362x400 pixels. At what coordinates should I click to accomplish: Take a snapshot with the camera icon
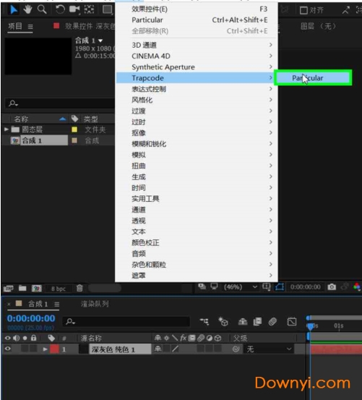[332, 287]
